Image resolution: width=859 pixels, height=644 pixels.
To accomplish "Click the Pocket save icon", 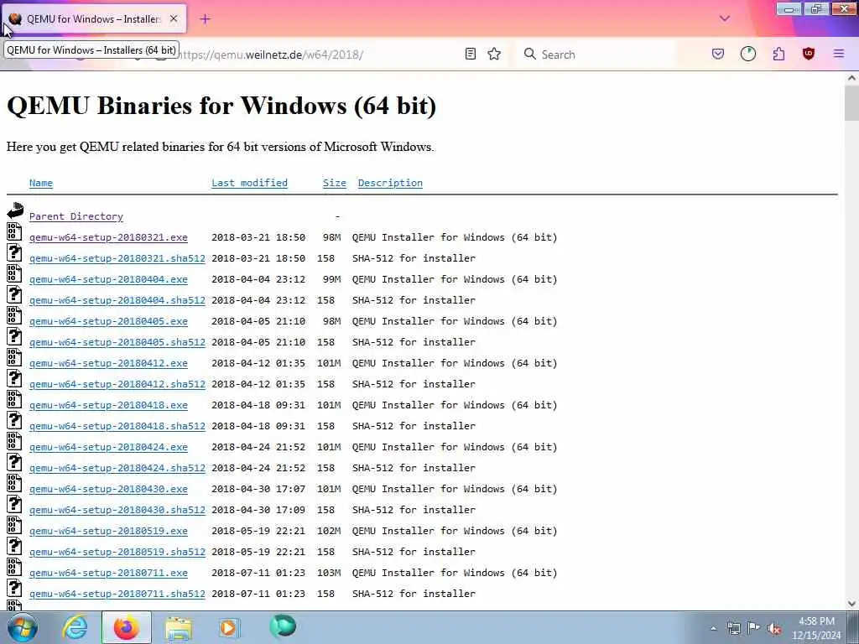I will pyautogui.click(x=718, y=54).
